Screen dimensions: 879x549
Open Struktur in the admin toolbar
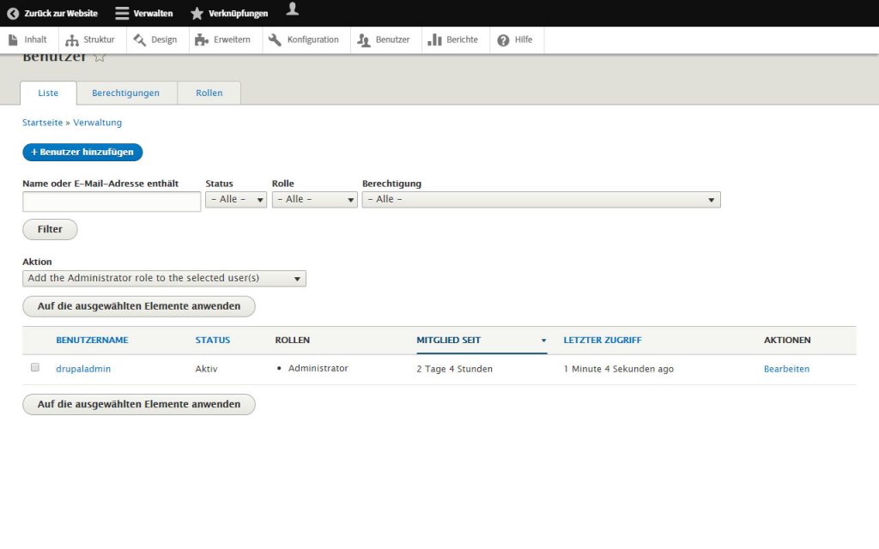(x=91, y=39)
